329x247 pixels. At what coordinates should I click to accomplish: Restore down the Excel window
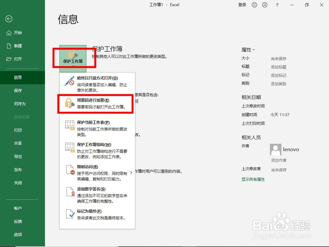307,5
